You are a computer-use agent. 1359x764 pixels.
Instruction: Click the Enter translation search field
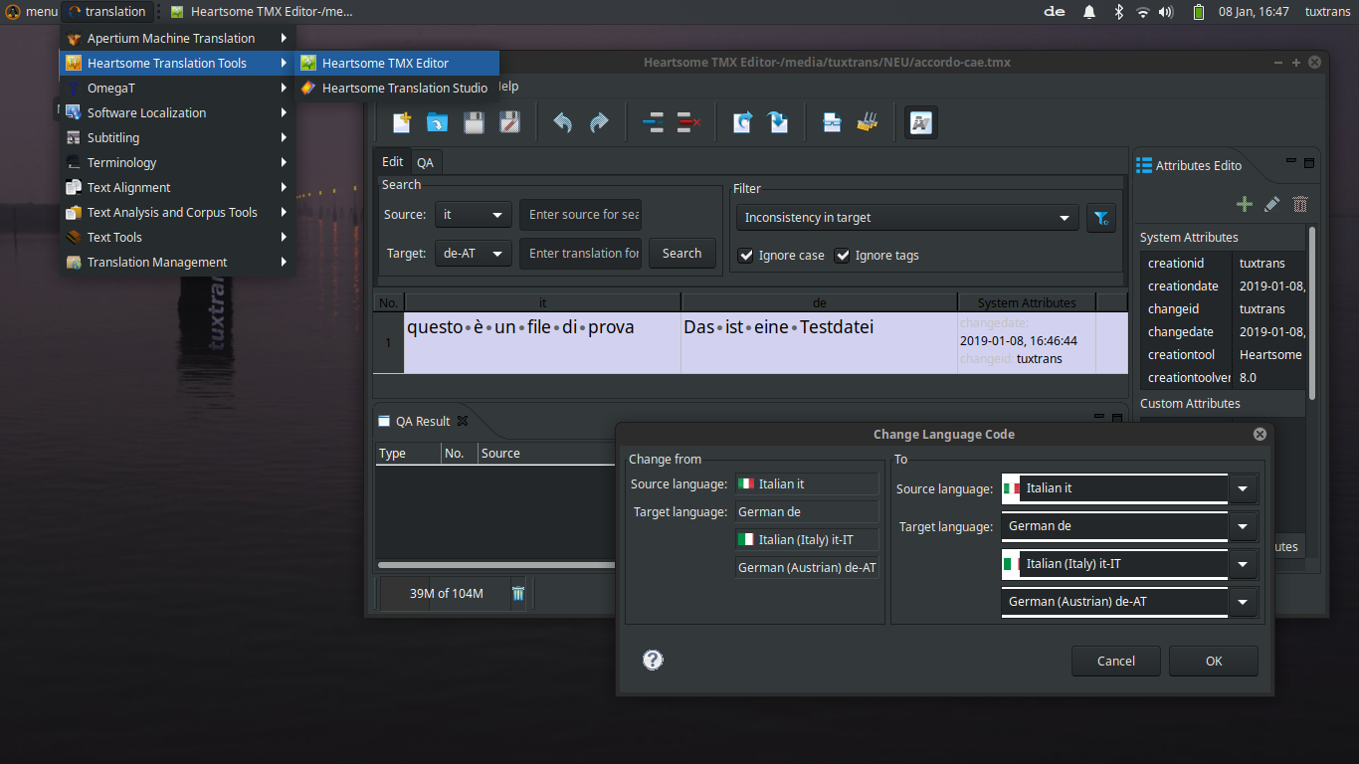click(580, 254)
